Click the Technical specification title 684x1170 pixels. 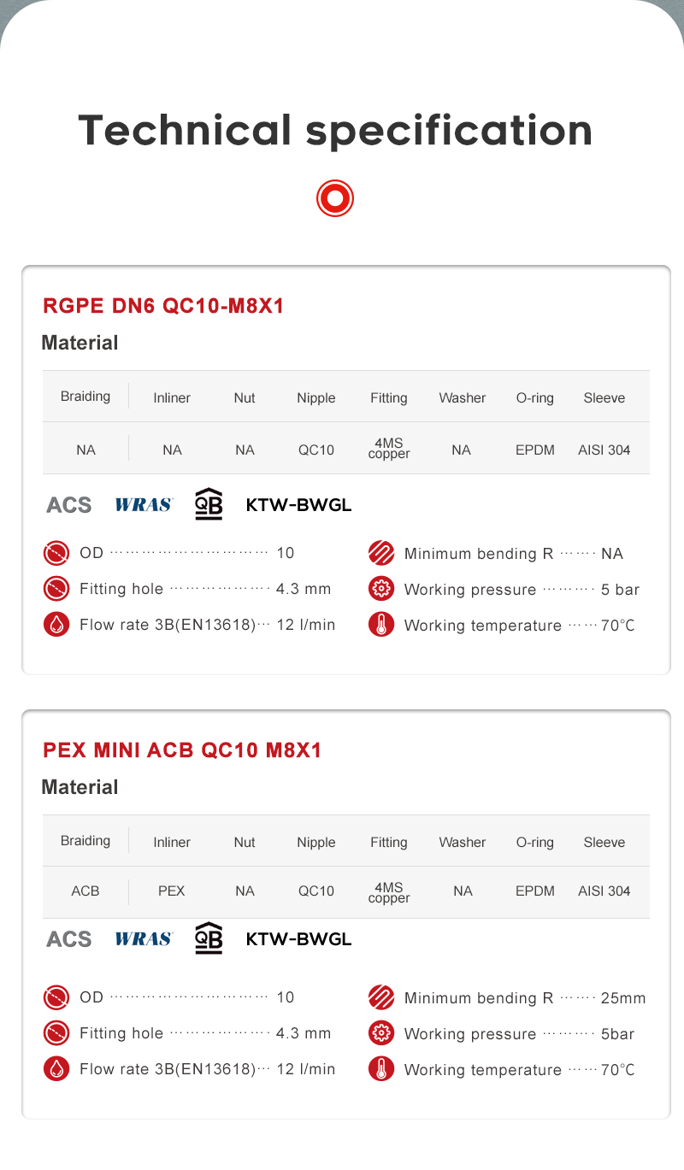pos(335,131)
